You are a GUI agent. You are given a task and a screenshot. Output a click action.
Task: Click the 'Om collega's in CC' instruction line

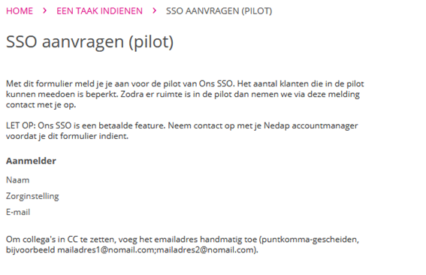183,240
